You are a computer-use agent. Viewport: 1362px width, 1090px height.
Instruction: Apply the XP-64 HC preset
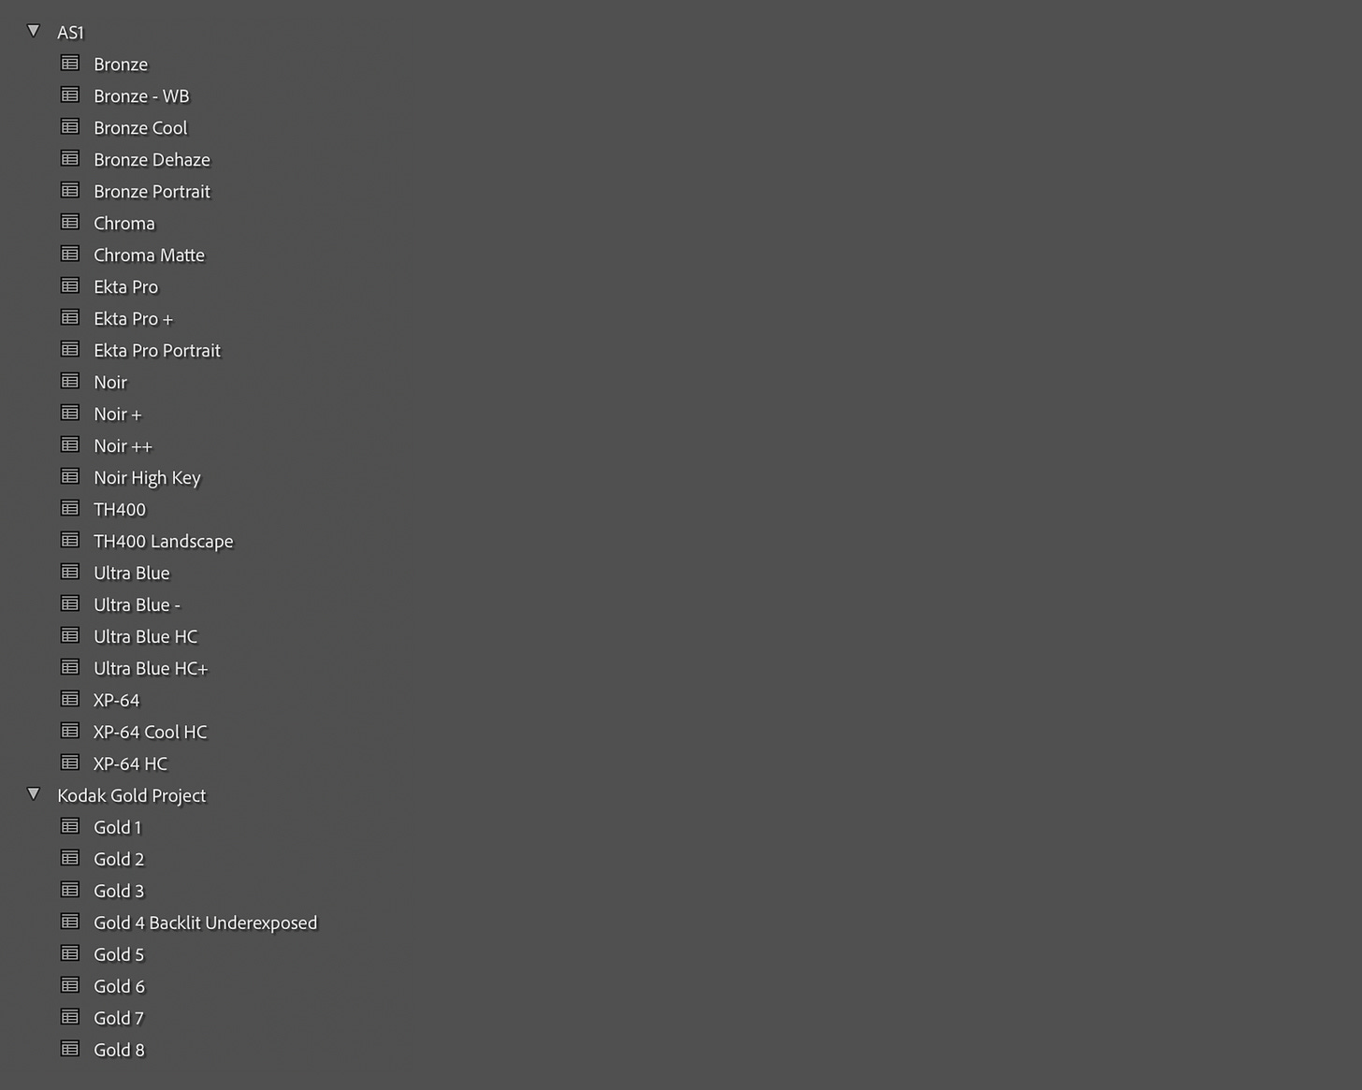pyautogui.click(x=130, y=764)
